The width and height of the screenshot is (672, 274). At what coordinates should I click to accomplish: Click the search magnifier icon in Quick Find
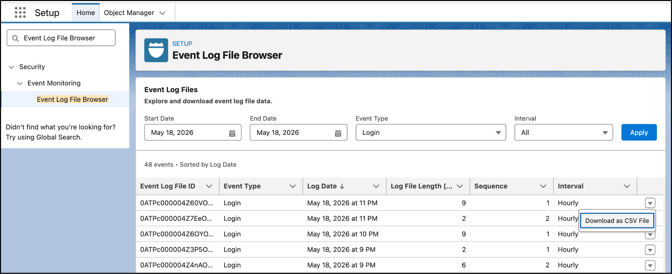pyautogui.click(x=15, y=38)
